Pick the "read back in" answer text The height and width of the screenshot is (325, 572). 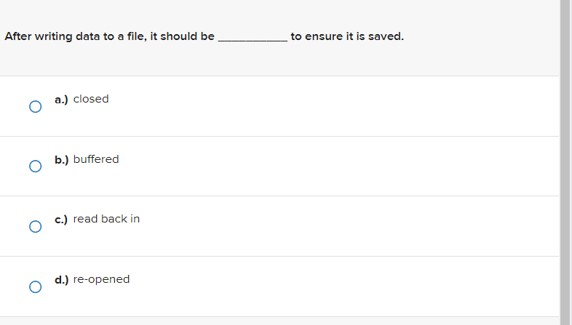pyautogui.click(x=106, y=219)
